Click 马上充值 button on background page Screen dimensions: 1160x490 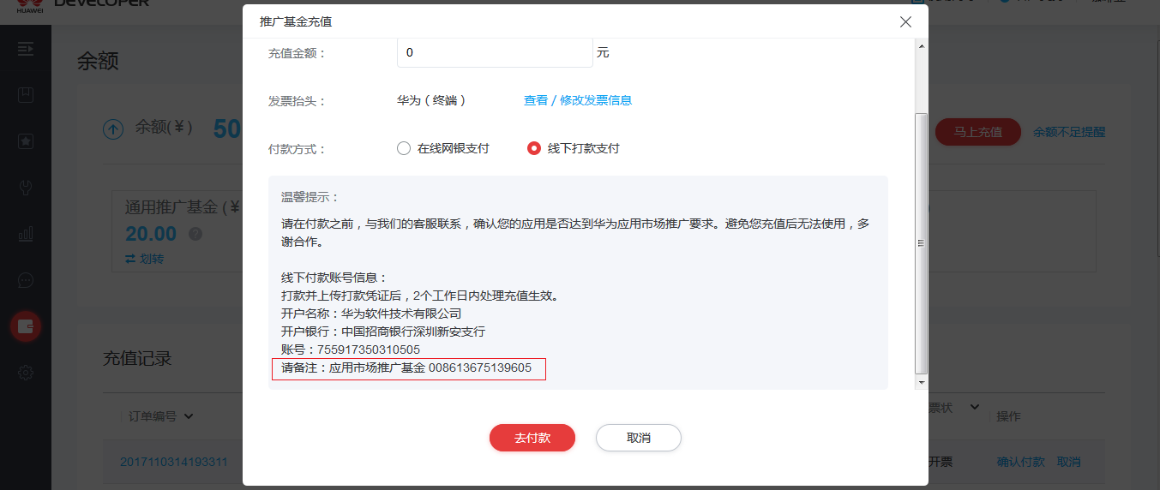978,132
